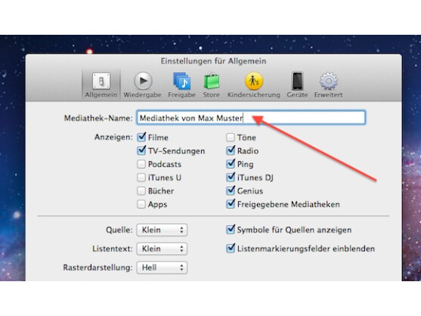Uncheck Freigegebene Mediatheken
Viewport: 421px width, 316px height.
231,204
